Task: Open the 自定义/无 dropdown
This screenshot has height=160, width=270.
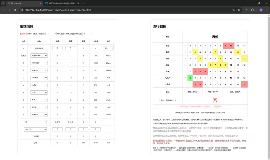Action: click(35, 129)
